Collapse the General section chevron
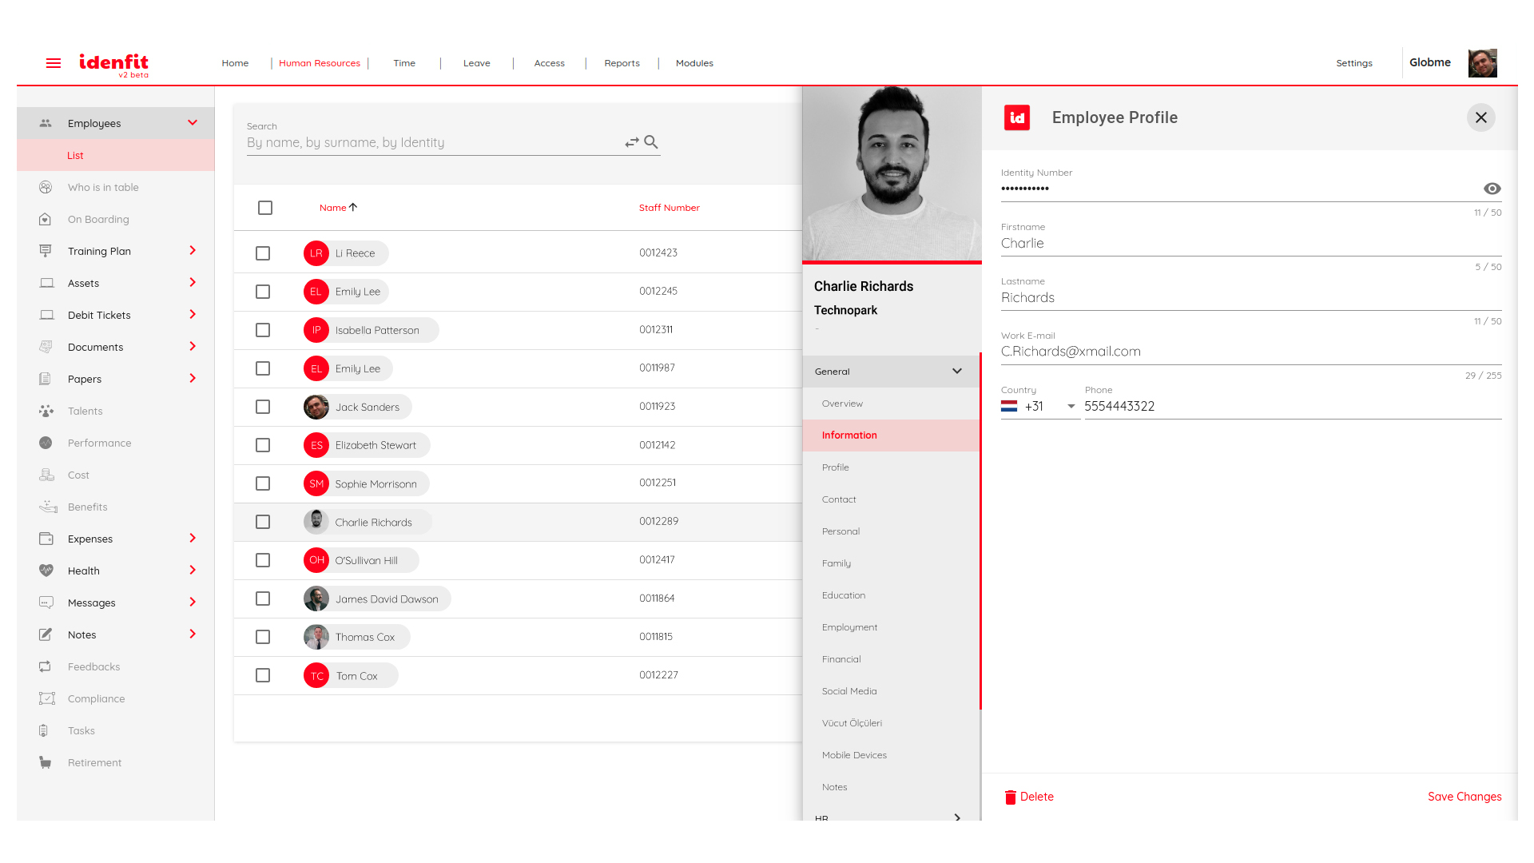 click(x=956, y=372)
